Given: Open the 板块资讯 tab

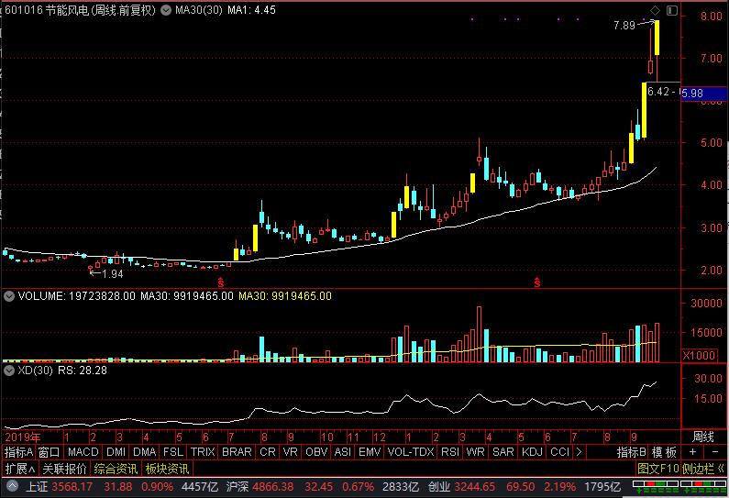Looking at the screenshot, I should 167,469.
